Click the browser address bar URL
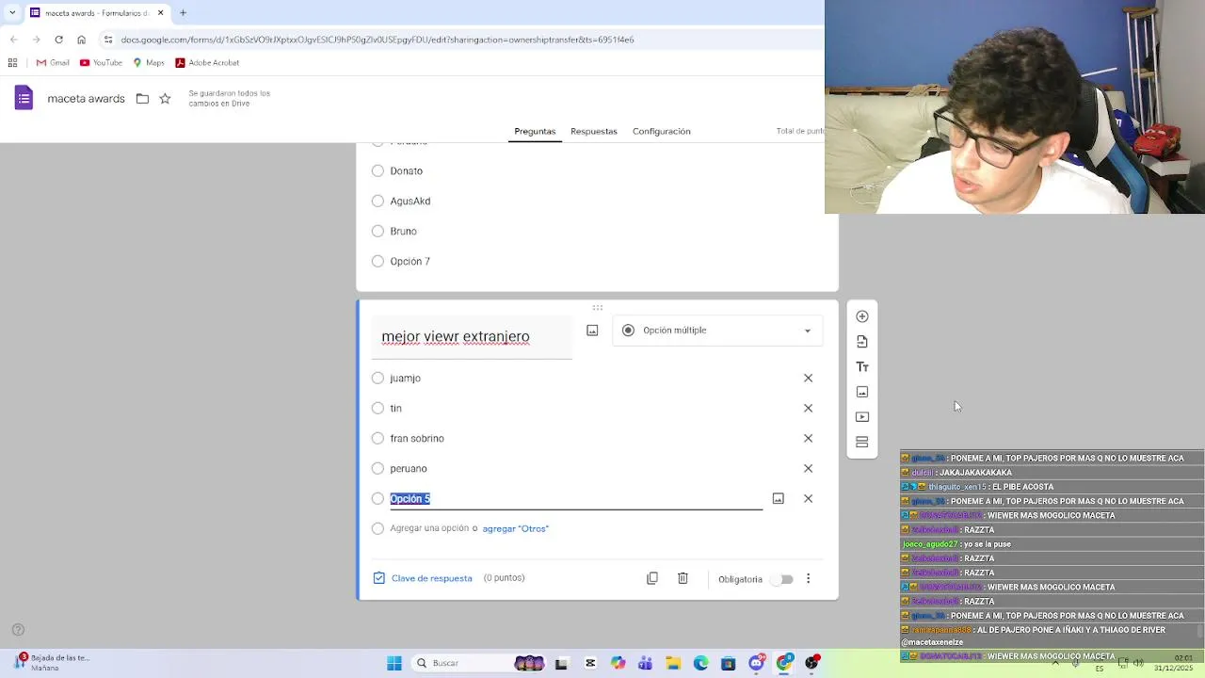 [378, 40]
